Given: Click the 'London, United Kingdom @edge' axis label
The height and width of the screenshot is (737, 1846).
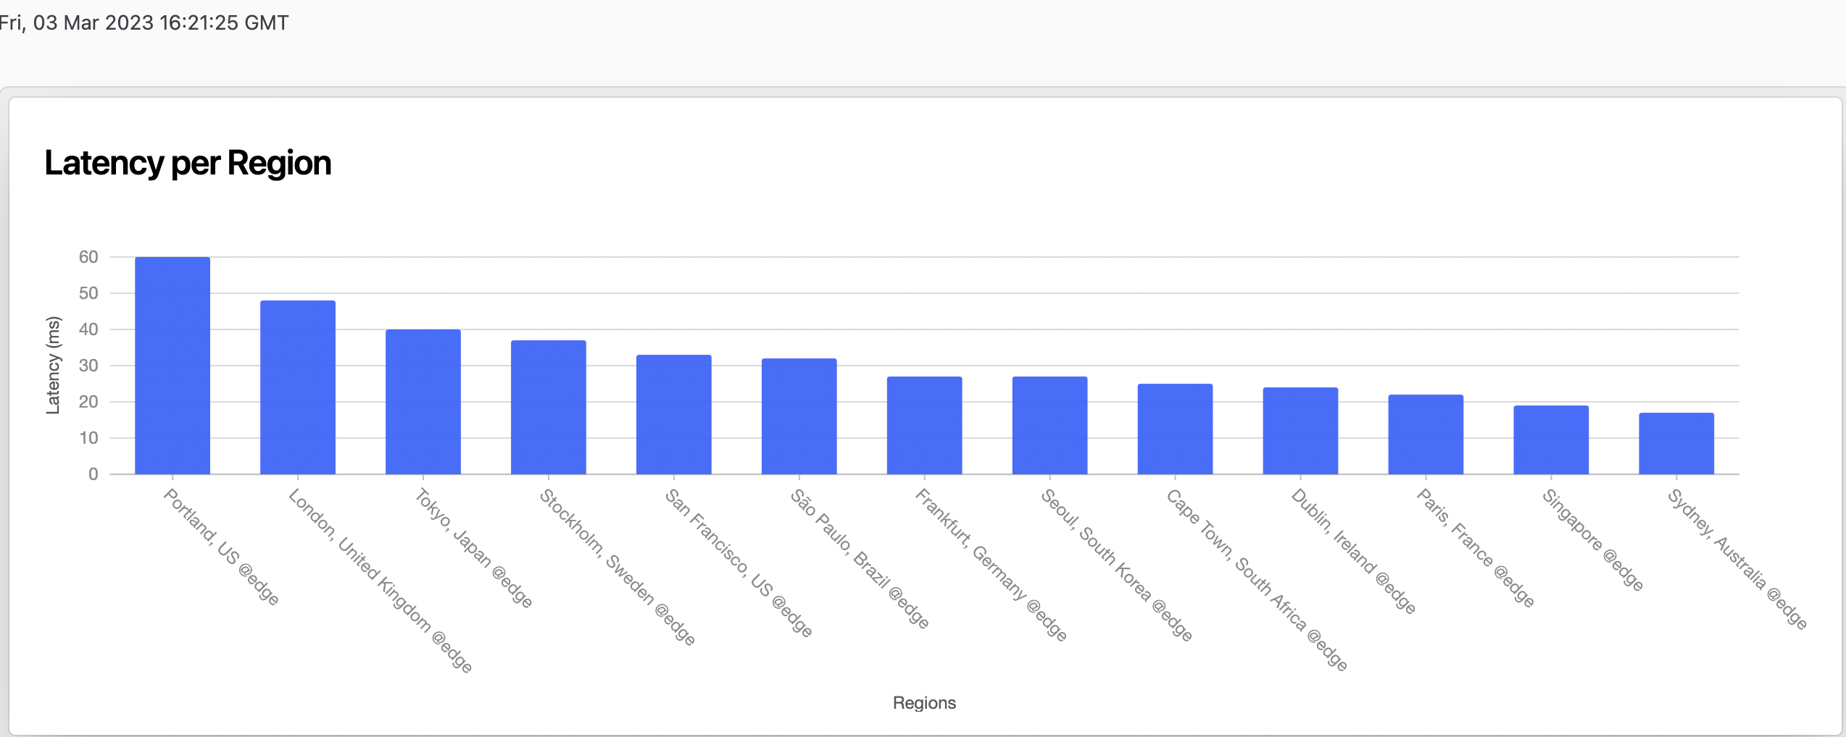Looking at the screenshot, I should point(380,581).
